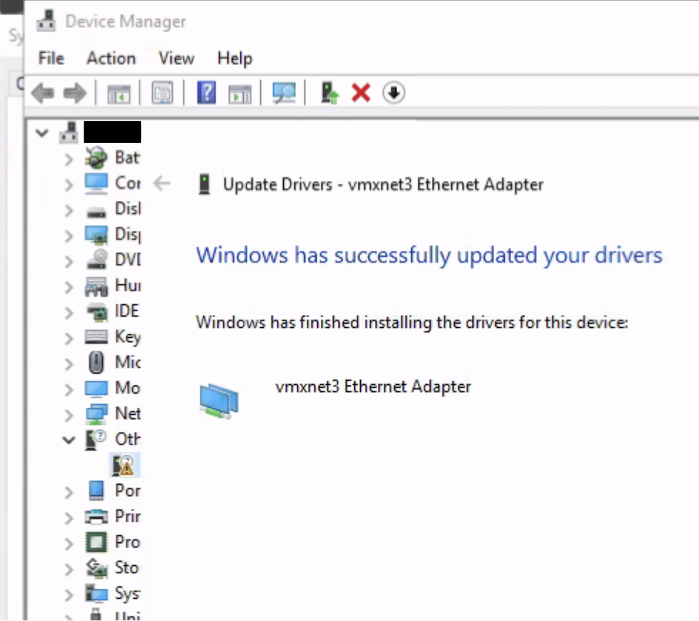The height and width of the screenshot is (621, 699).
Task: Expand the DVD drives tree node
Action: click(x=69, y=262)
